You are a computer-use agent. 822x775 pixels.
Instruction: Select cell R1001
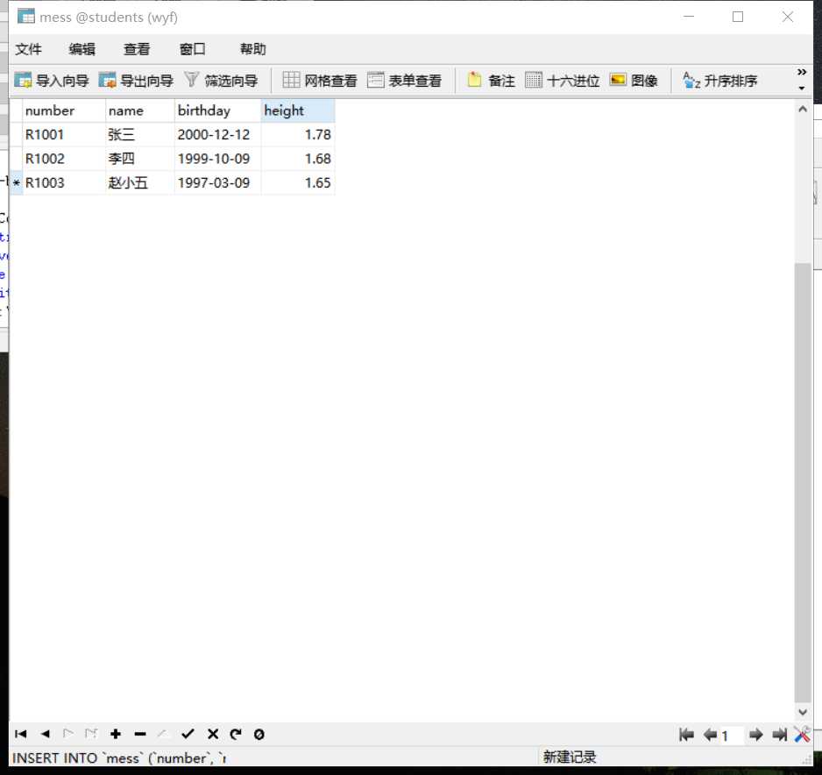64,135
